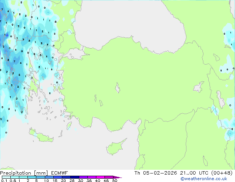
Task: Click the 10–15 mm blue legend swatch
Action: (x=49, y=177)
